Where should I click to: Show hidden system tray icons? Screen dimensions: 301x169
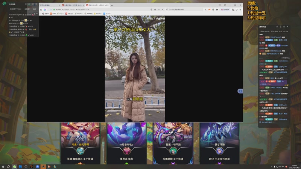point(271,167)
